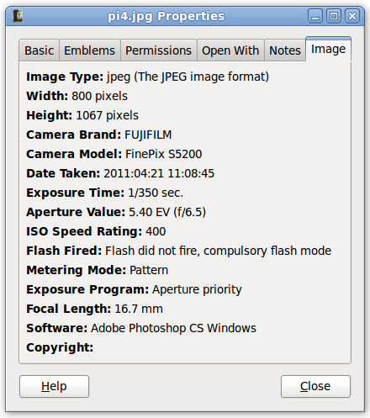Screen dimensions: 370x418
Task: Select the Open With tab
Action: tap(230, 50)
